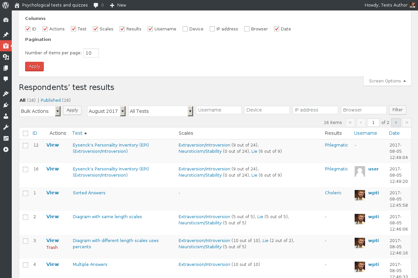The image size is (418, 278).
Task: Open the Published results filter link
Action: [x=51, y=100]
